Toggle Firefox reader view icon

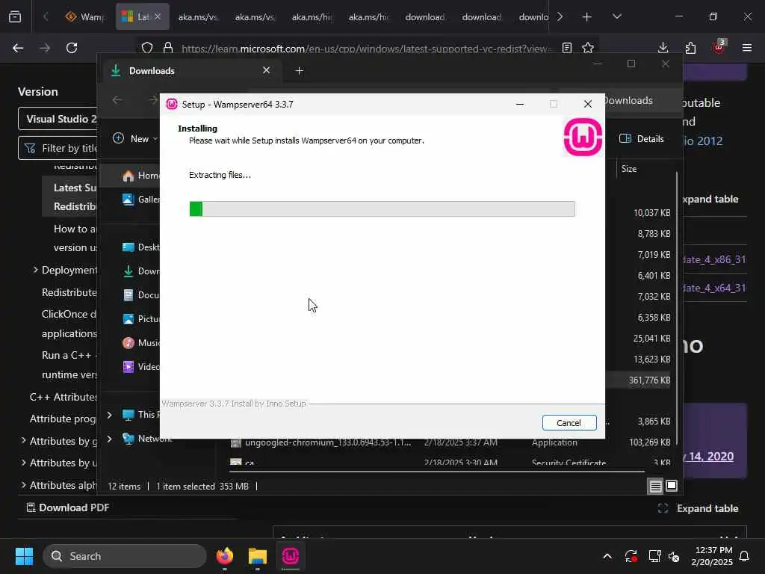[x=566, y=47]
